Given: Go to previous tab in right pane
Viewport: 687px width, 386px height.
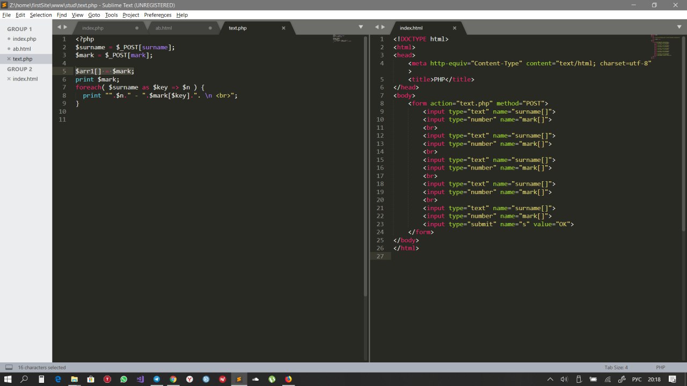Looking at the screenshot, I should (x=377, y=27).
